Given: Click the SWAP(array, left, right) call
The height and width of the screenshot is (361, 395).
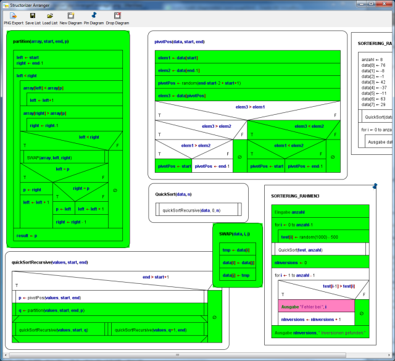Looking at the screenshot, I should point(64,157).
